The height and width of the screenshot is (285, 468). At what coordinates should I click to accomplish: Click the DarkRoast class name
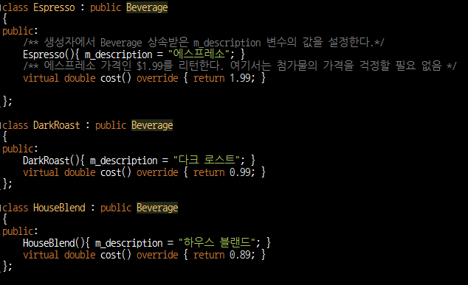coord(56,125)
